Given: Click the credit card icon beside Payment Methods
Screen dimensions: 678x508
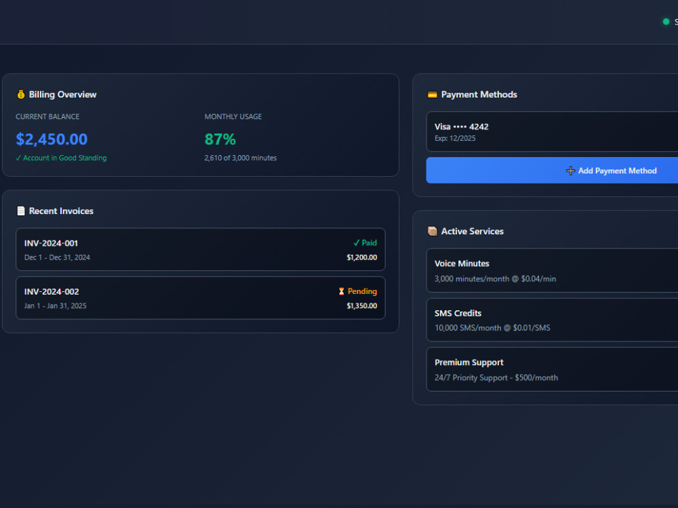Looking at the screenshot, I should (433, 95).
